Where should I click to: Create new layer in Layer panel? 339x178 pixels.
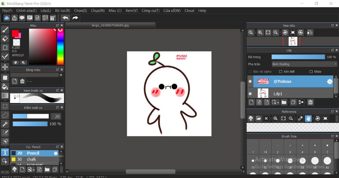pyautogui.click(x=251, y=102)
